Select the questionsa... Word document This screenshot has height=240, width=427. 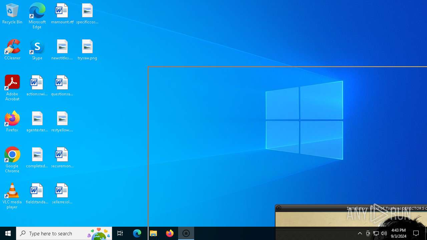(x=62, y=86)
